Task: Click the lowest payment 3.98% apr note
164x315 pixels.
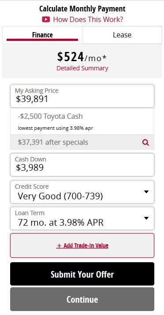Action: [56, 128]
